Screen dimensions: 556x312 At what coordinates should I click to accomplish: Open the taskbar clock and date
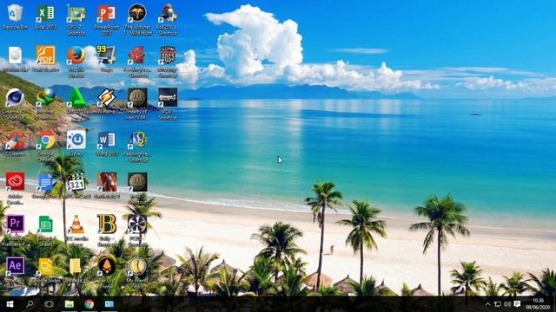point(538,304)
